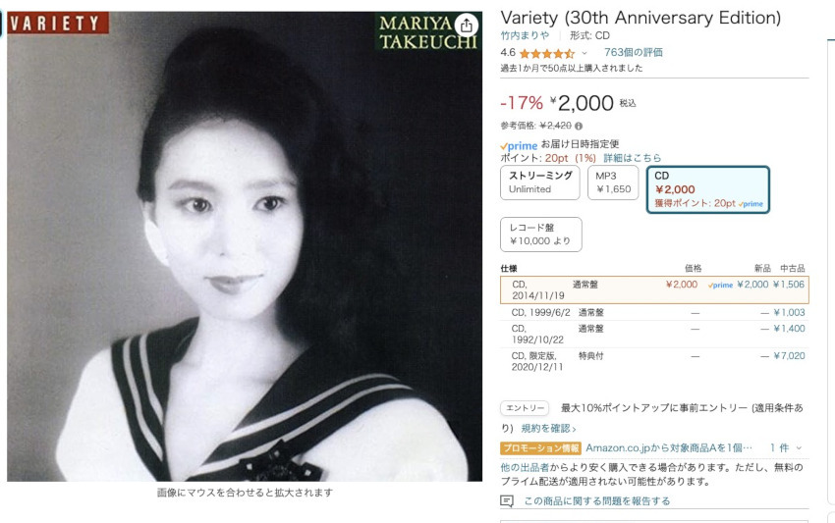Screen dimensions: 835x523
Task: Click the 詳細はこちら points details link
Action: click(x=632, y=158)
